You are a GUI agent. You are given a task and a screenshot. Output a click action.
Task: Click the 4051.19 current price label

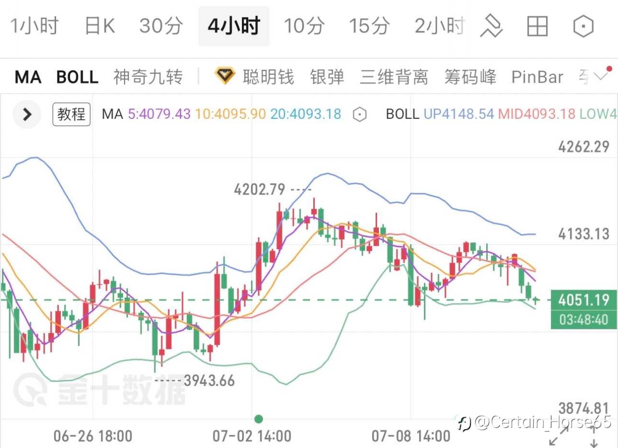click(x=584, y=300)
